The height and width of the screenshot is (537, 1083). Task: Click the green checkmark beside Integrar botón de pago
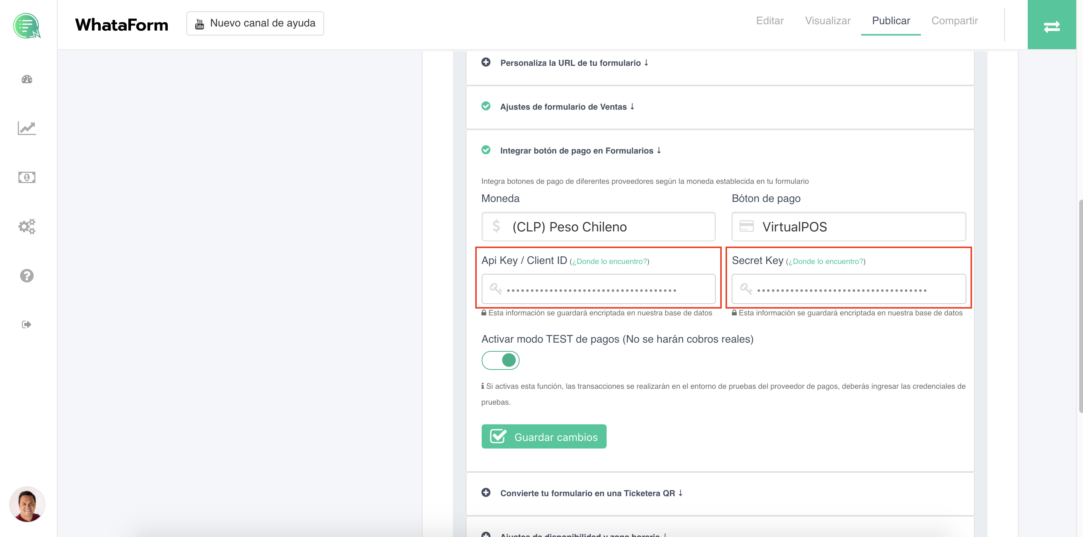[487, 150]
